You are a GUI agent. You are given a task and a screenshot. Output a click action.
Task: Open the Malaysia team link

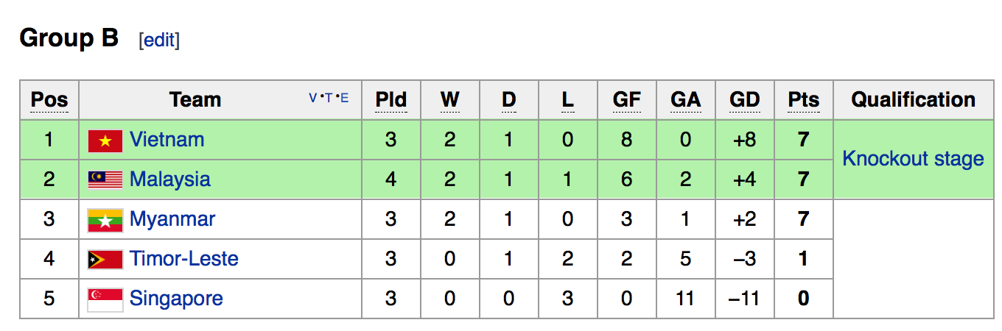click(169, 179)
